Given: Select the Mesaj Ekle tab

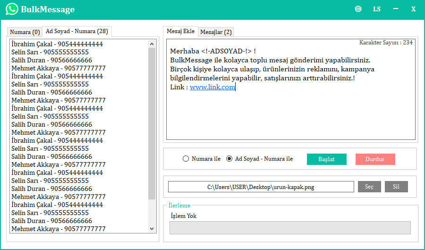Looking at the screenshot, I should point(180,31).
